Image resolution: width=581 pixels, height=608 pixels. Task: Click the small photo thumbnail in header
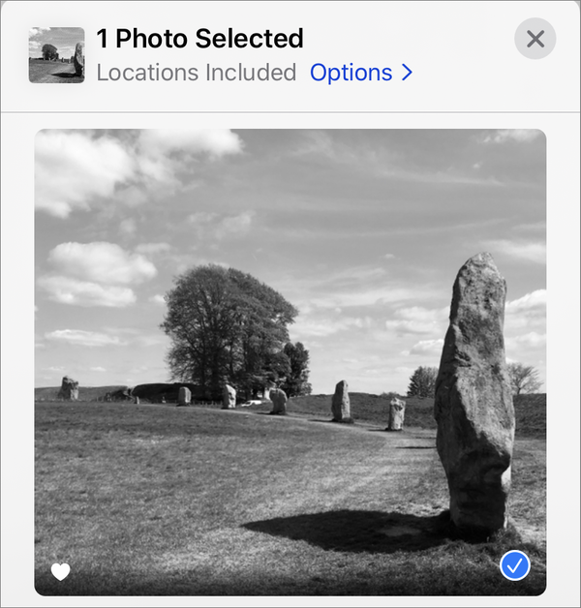56,55
